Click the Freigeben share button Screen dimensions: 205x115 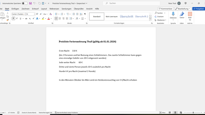(x=199, y=9)
